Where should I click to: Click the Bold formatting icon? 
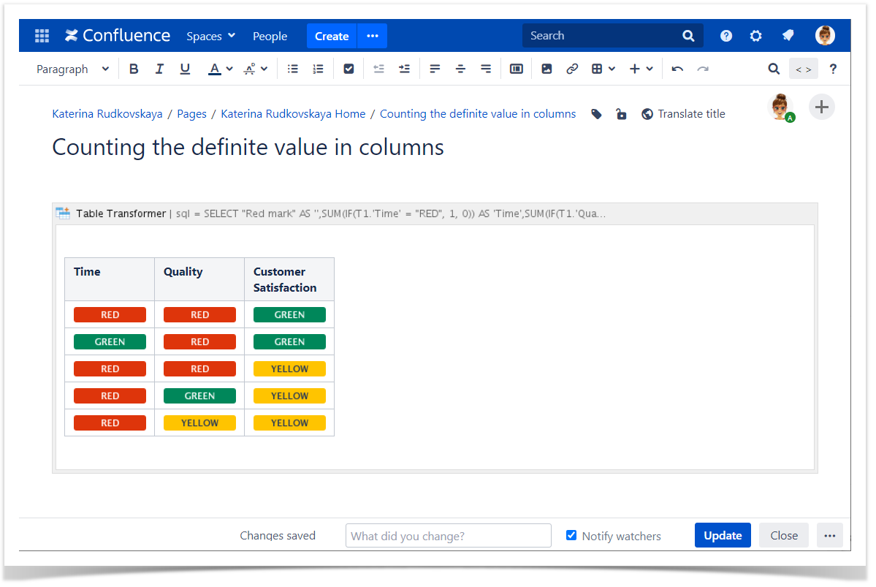[x=134, y=69]
